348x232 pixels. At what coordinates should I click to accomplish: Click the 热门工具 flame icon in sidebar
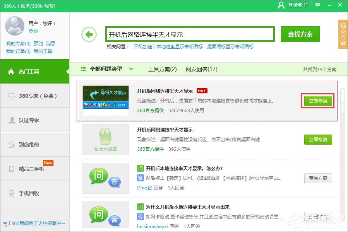click(12, 72)
